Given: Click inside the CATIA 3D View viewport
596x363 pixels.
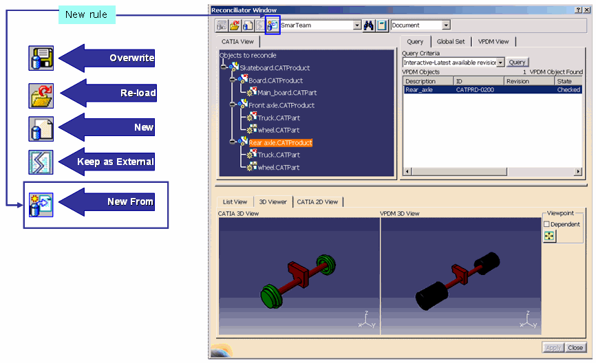Looking at the screenshot, I should click(x=299, y=276).
